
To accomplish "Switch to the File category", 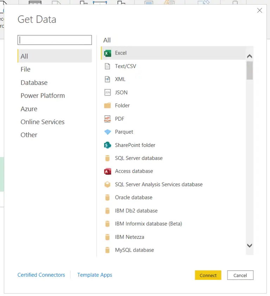I will click(25, 69).
